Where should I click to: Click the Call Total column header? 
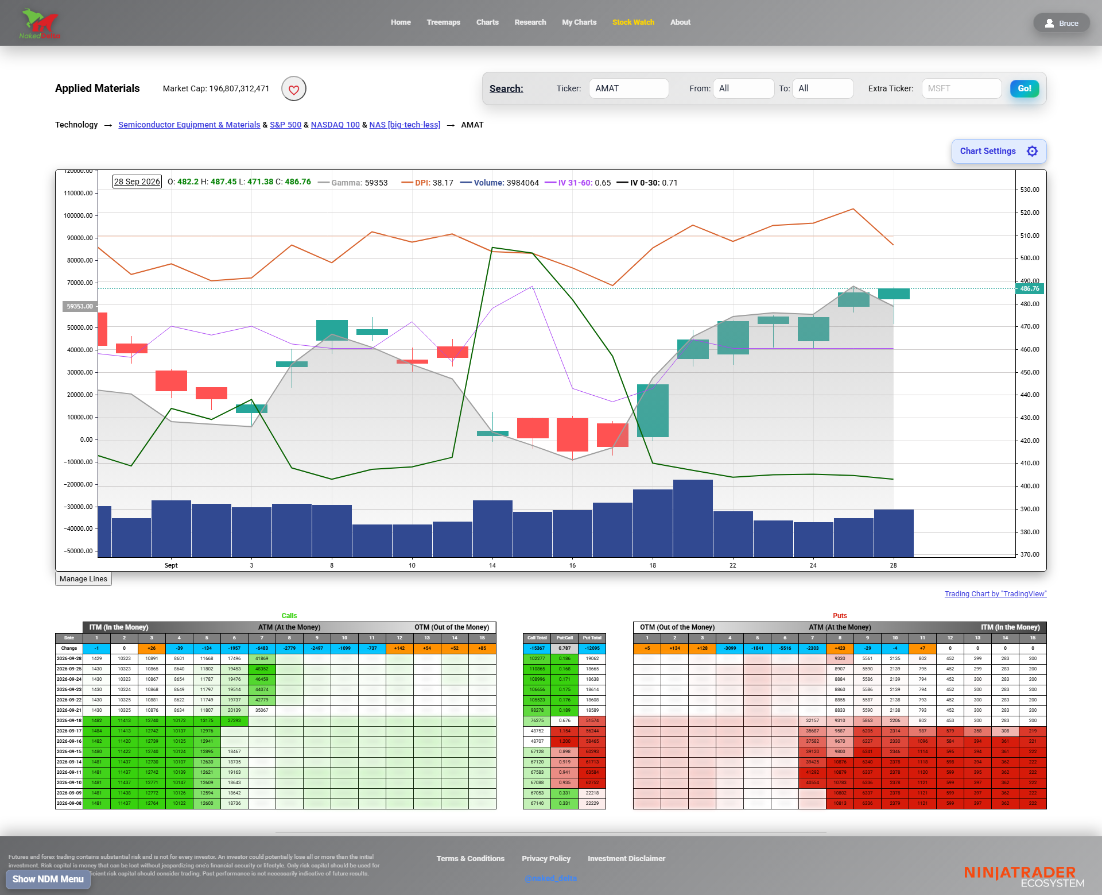[537, 638]
